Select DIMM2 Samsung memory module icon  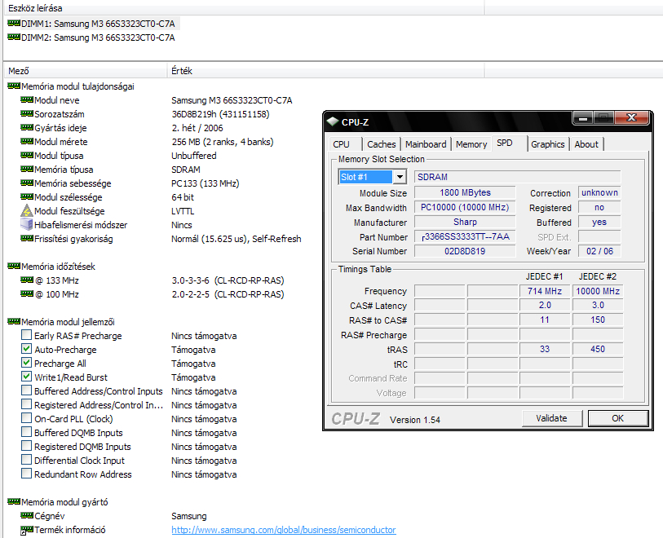[14, 37]
